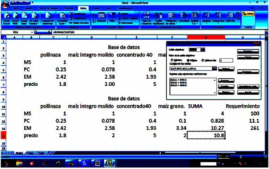Open the Diseño de página tab
Screen dimensions: 269x169
click(x=48, y=8)
